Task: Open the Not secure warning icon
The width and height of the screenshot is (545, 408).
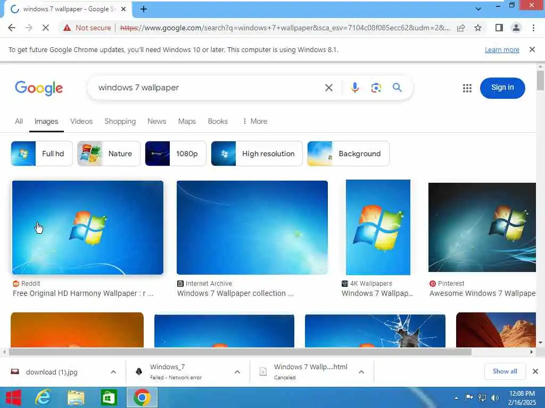Action: (67, 28)
